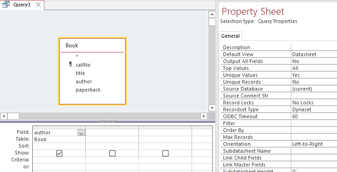Click the Criteria cell under author
The height and width of the screenshot is (172, 337).
pyautogui.click(x=59, y=160)
